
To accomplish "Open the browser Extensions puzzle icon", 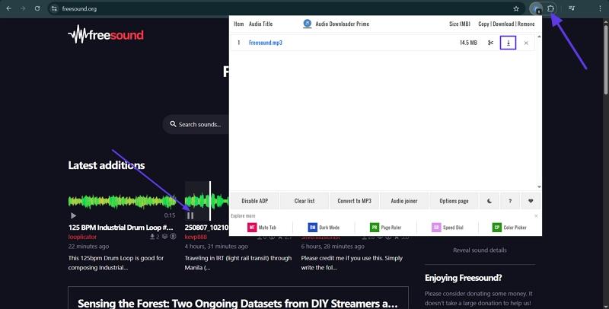I will pos(550,8).
